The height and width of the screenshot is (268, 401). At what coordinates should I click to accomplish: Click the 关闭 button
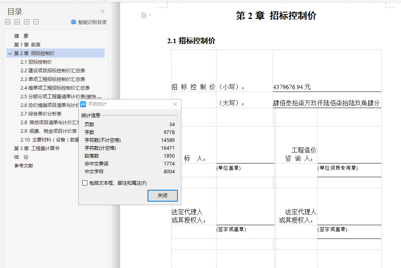click(x=163, y=196)
